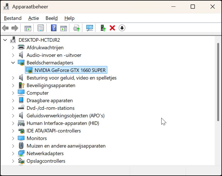The width and height of the screenshot is (222, 176).
Task: Select the Opslagcontrollers tree item
Action: pyautogui.click(x=46, y=161)
